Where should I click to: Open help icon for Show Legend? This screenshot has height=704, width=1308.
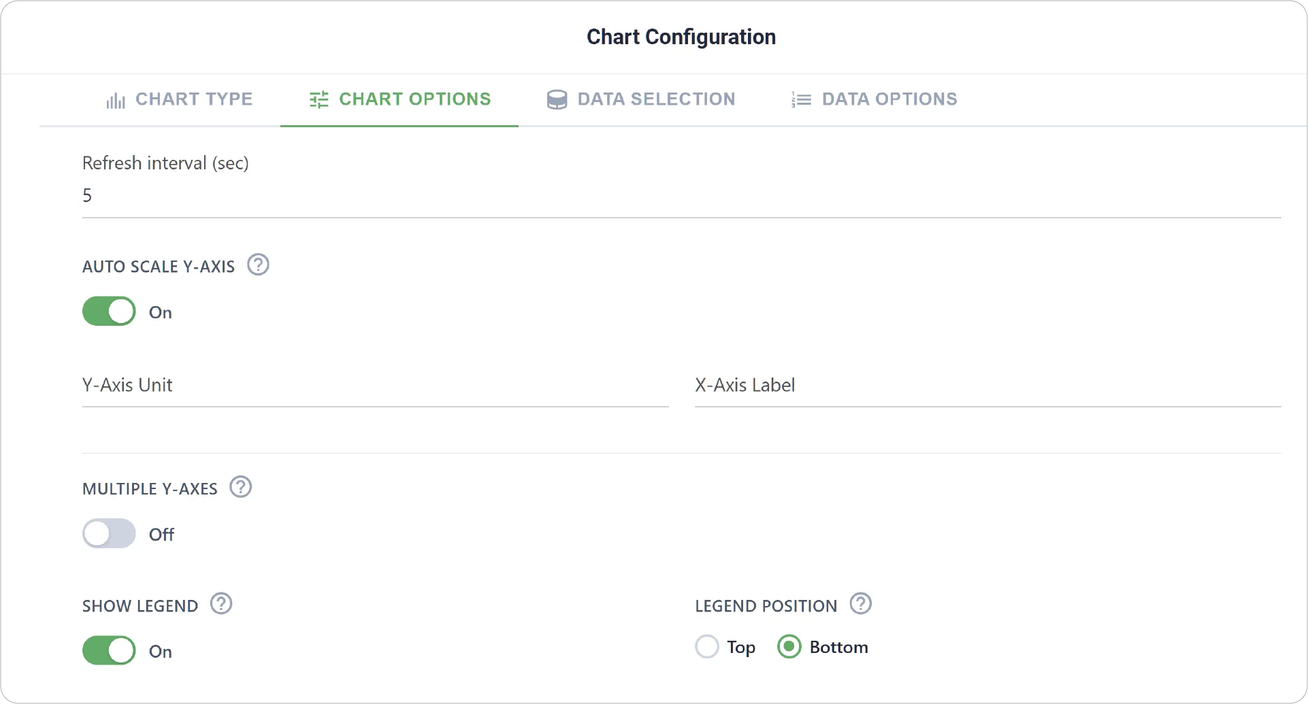(221, 603)
